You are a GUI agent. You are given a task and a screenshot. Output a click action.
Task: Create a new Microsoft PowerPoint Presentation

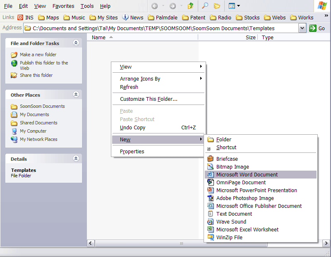pos(261,190)
